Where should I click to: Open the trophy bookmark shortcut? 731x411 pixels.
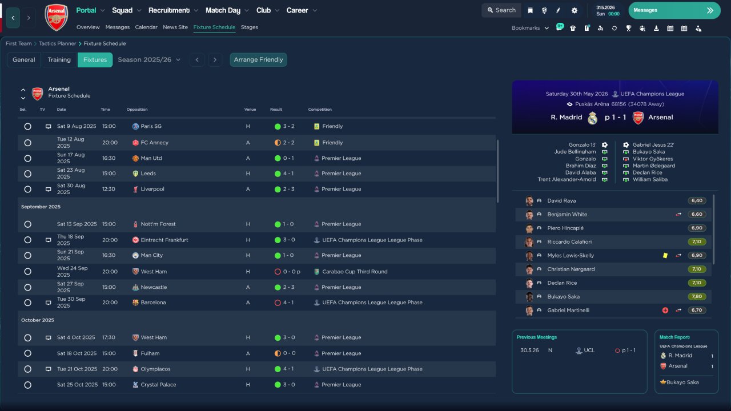point(628,28)
